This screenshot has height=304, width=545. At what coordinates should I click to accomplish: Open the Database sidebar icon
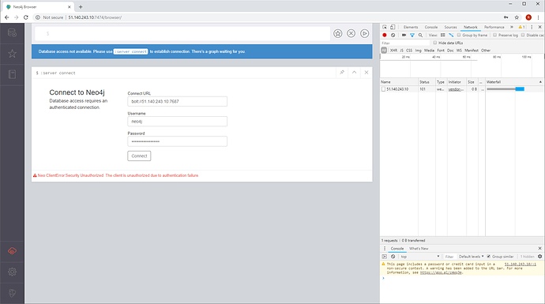(x=12, y=33)
